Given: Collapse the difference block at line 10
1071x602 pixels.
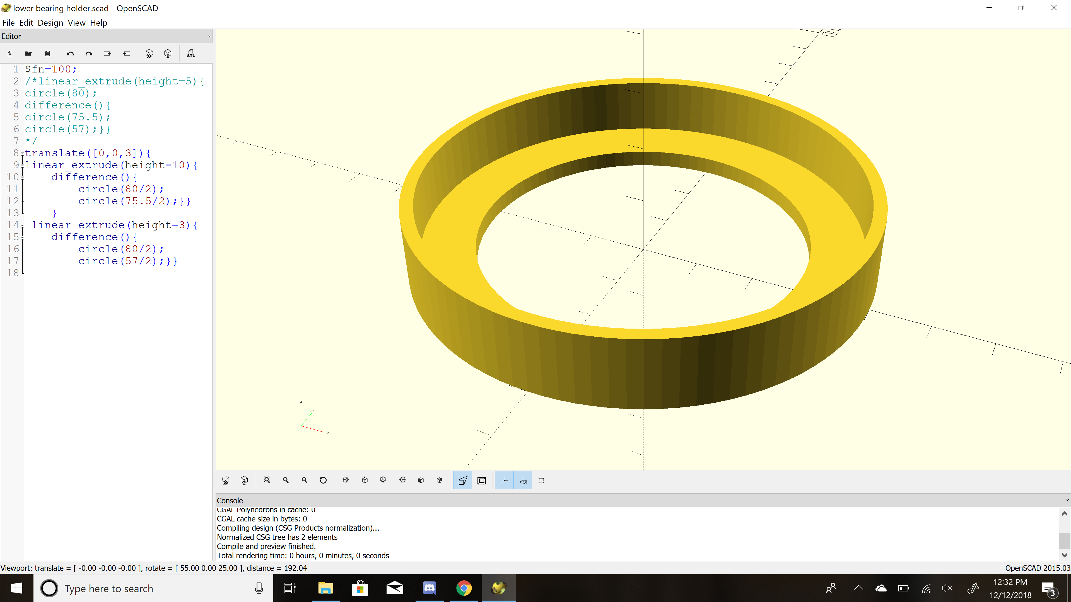Looking at the screenshot, I should [22, 178].
